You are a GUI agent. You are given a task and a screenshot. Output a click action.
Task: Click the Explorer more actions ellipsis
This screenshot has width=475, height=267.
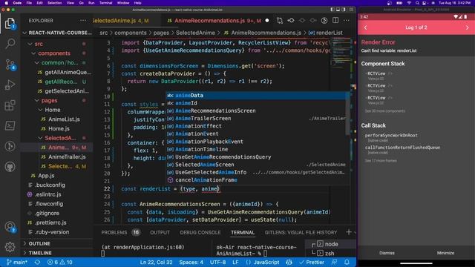point(83,21)
